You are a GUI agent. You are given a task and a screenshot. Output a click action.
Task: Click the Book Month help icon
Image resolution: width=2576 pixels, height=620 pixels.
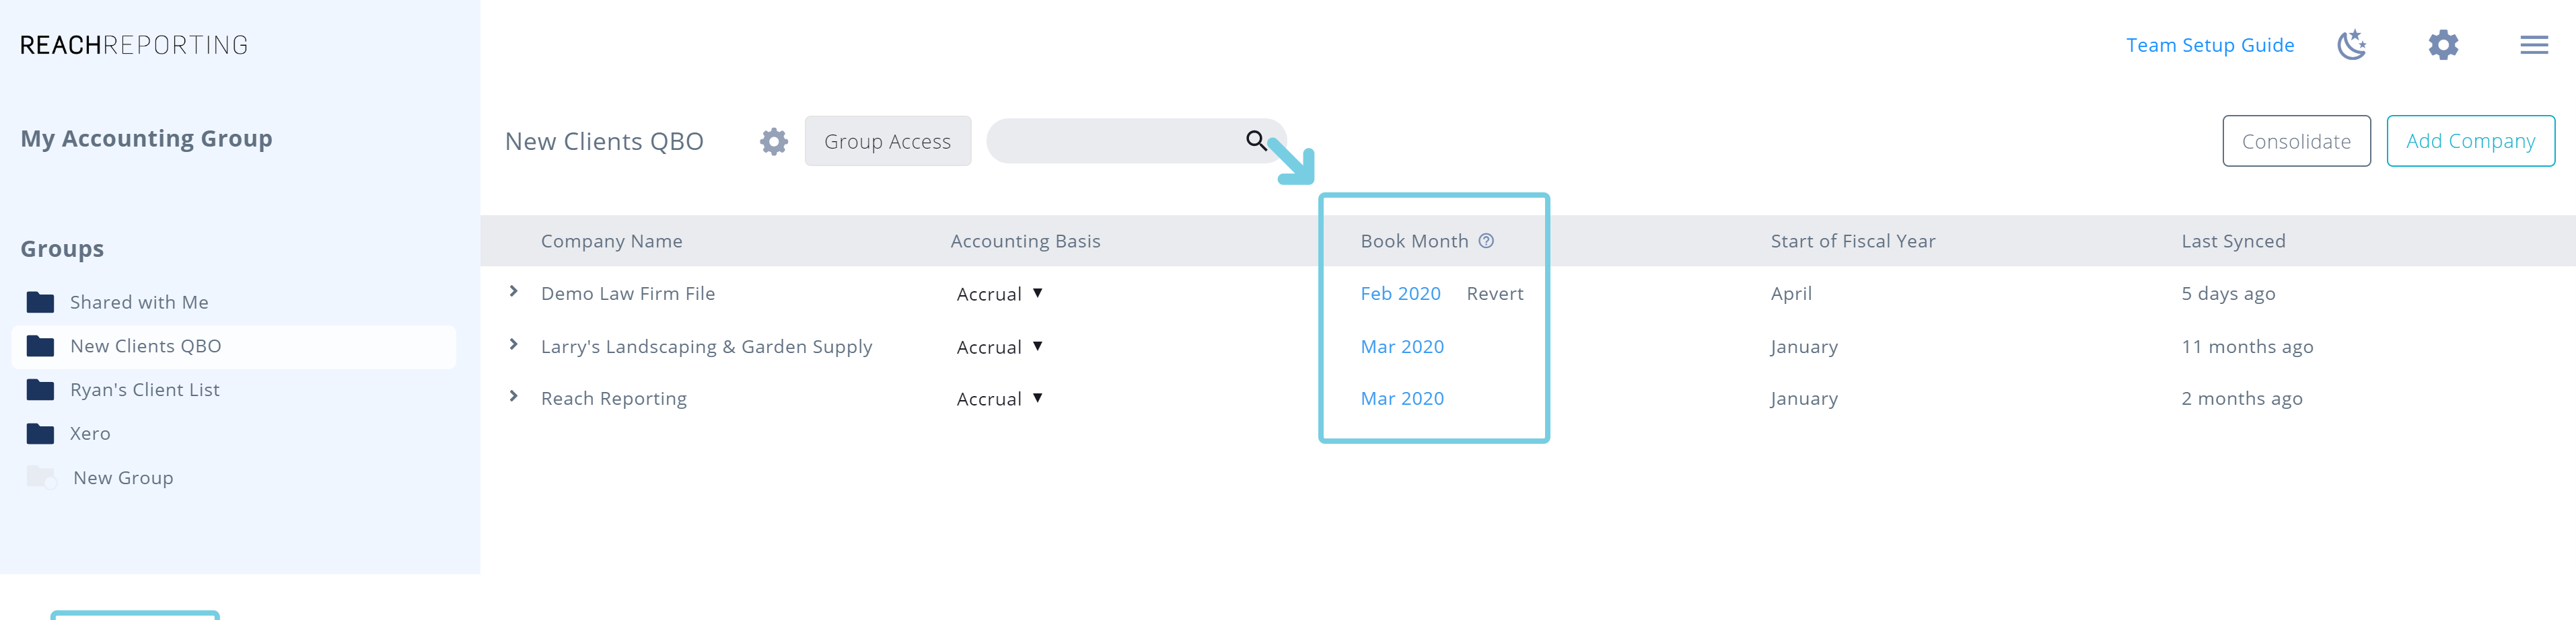click(x=1486, y=241)
